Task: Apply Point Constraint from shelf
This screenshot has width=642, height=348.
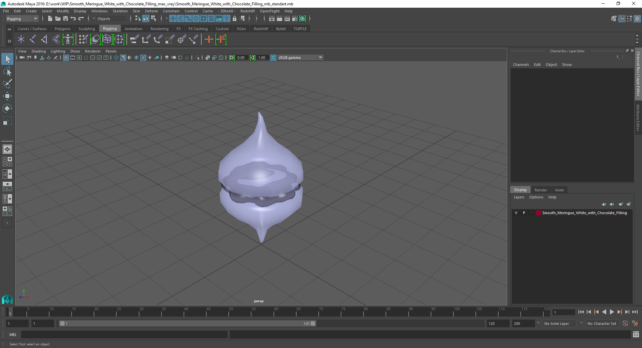Action: pos(146,39)
